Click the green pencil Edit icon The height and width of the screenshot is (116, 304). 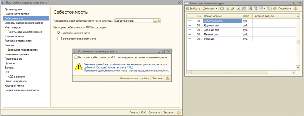click(233, 9)
